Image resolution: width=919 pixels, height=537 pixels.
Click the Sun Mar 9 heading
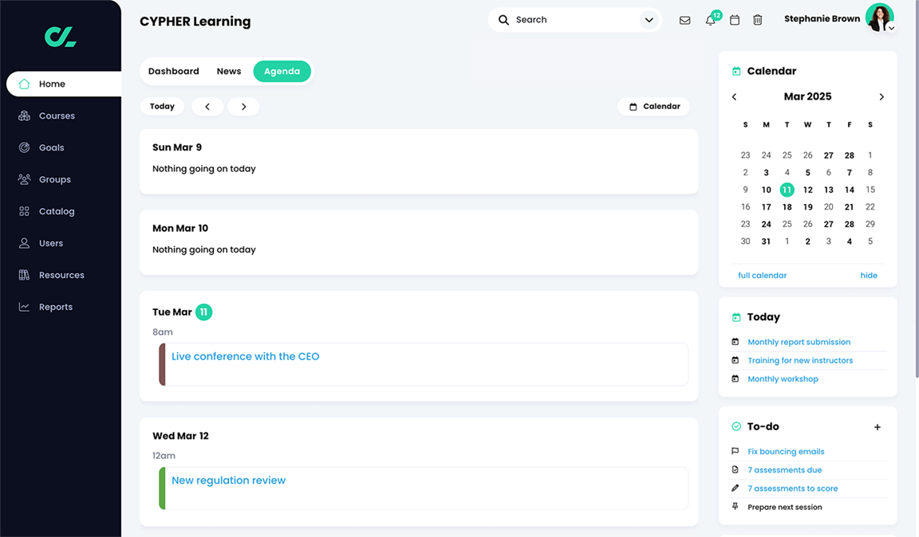pyautogui.click(x=177, y=147)
